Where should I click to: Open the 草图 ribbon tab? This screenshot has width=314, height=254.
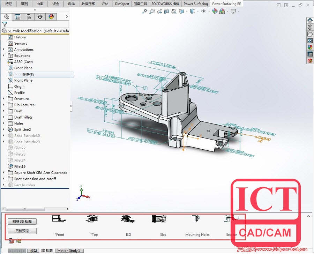pos(24,4)
